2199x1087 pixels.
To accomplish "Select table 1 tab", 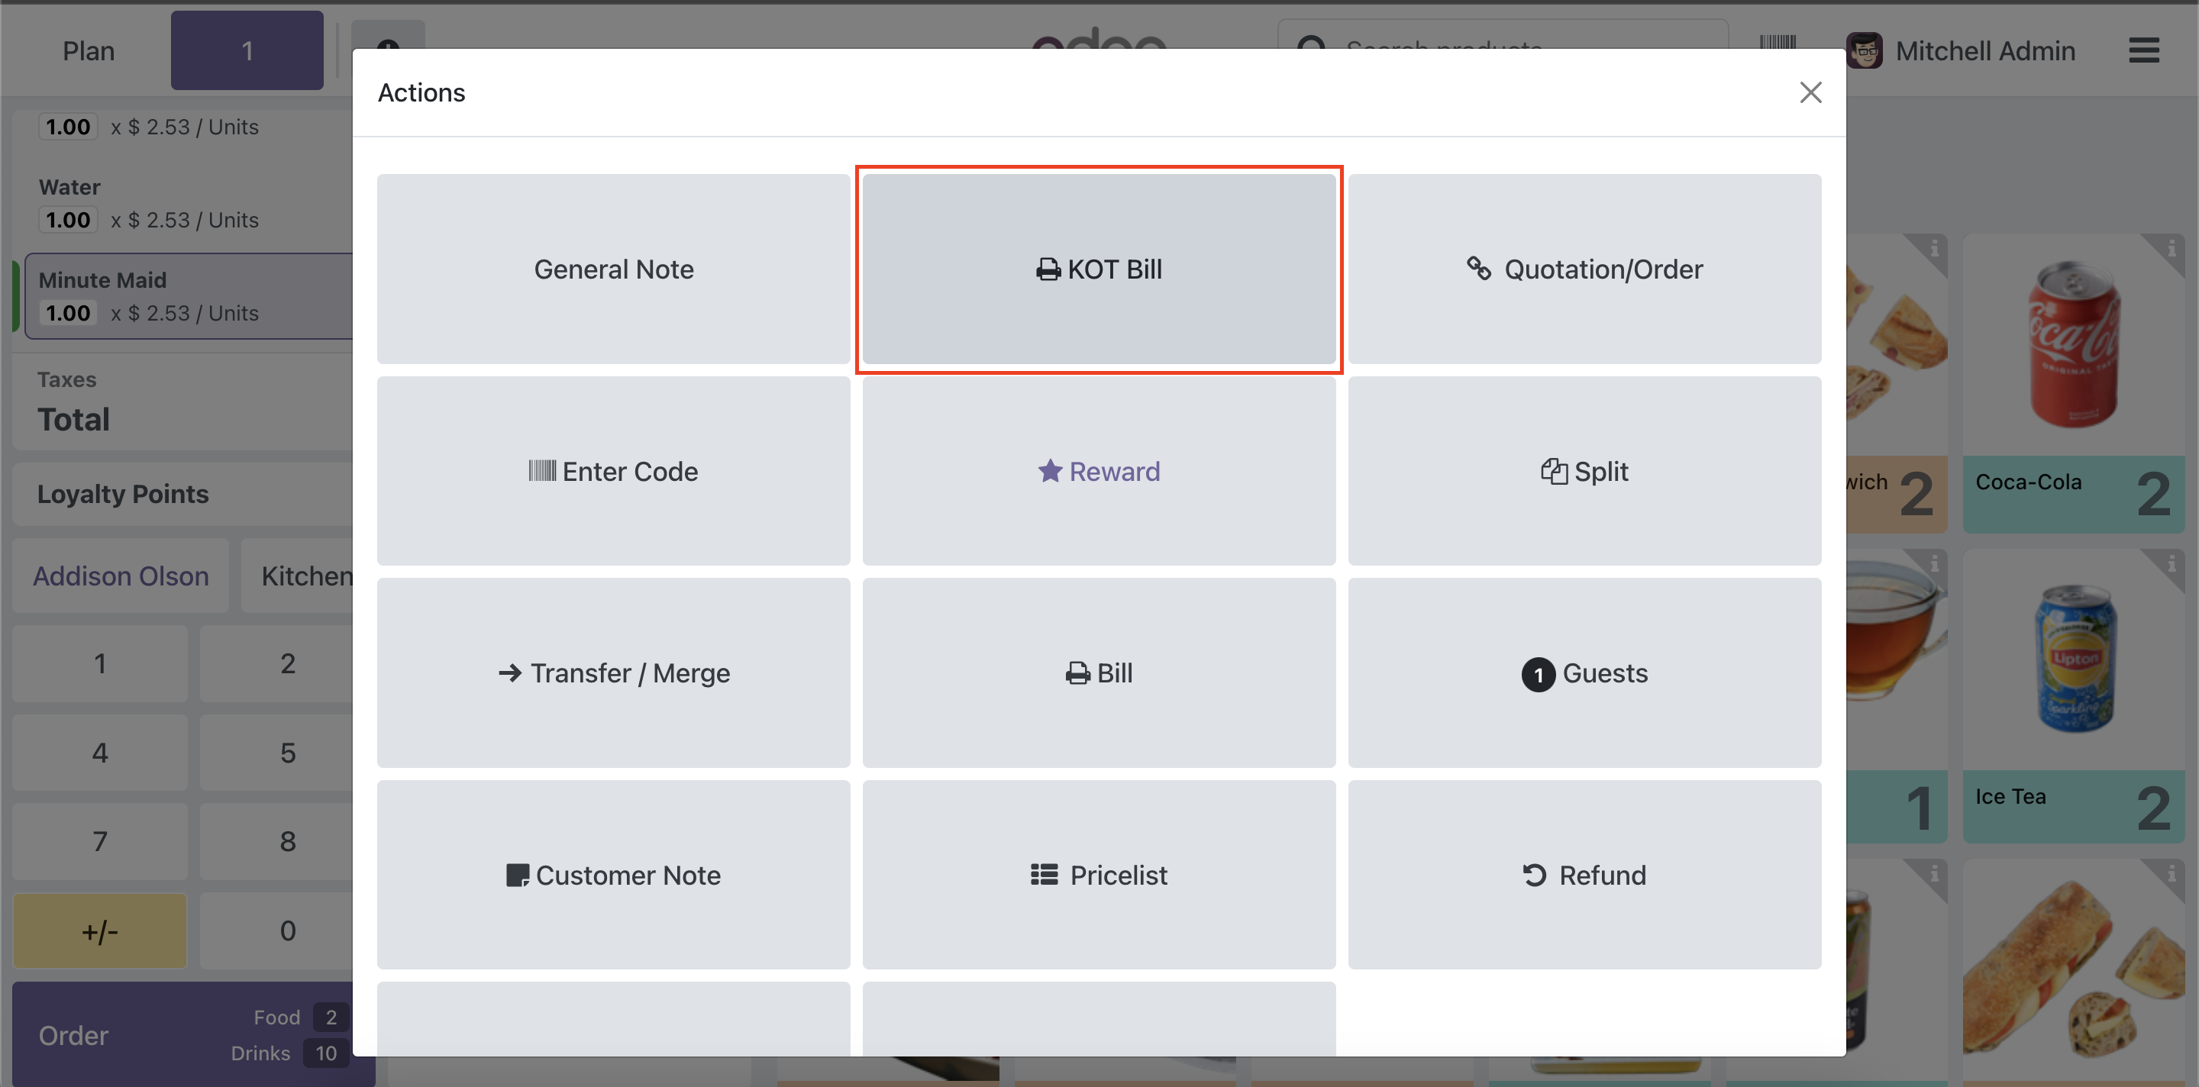I will pyautogui.click(x=247, y=51).
